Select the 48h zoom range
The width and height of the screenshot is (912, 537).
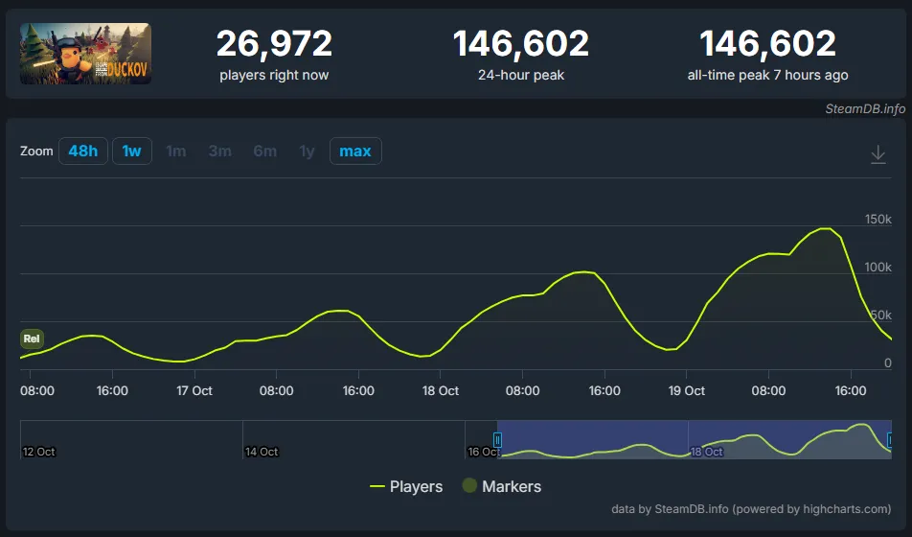tap(83, 152)
